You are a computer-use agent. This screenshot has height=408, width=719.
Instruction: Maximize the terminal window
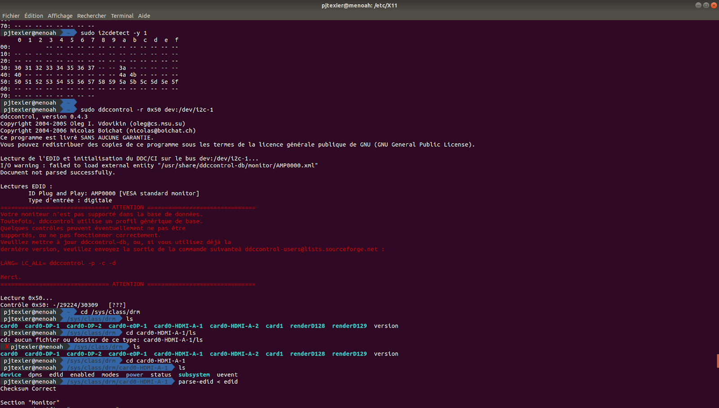(706, 5)
